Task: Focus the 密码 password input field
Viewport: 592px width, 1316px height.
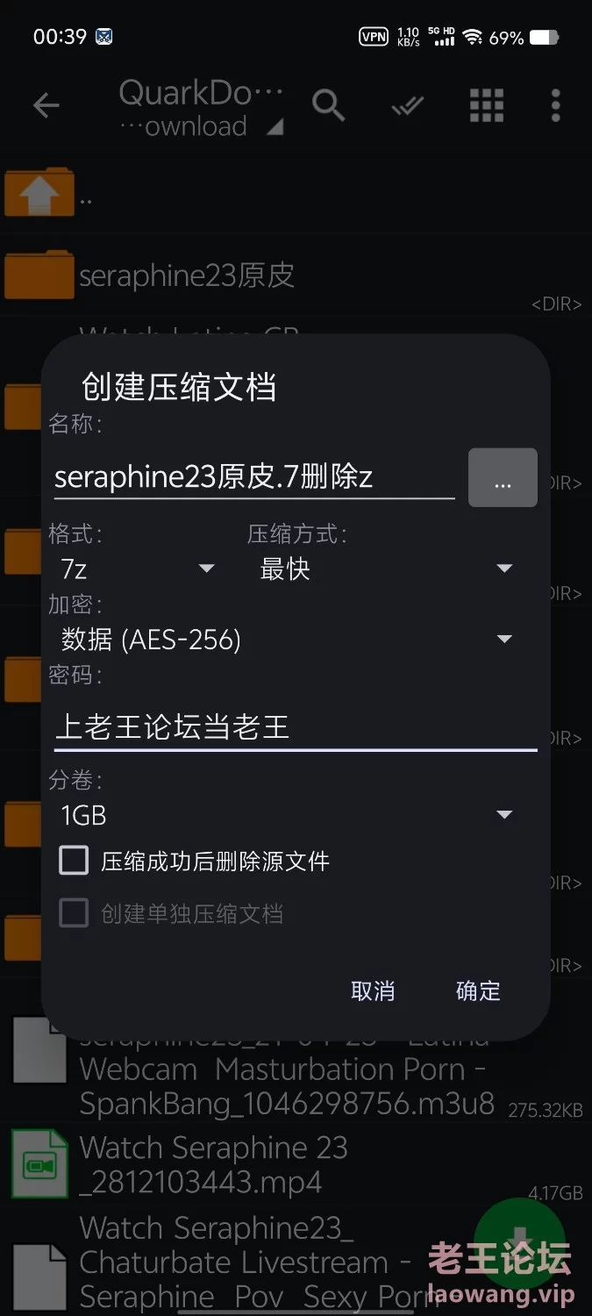Action: pyautogui.click(x=296, y=727)
